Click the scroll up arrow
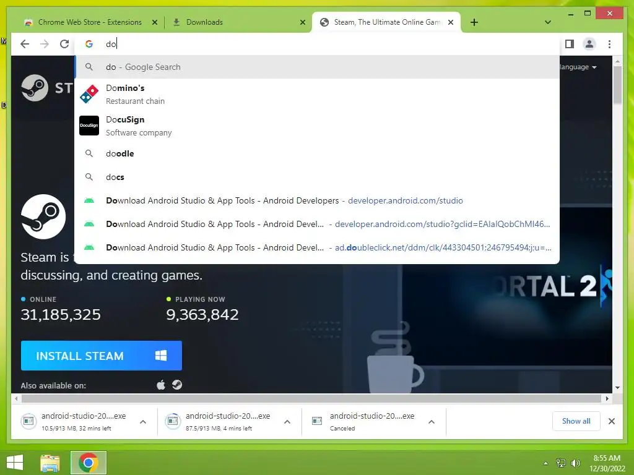 click(x=617, y=61)
